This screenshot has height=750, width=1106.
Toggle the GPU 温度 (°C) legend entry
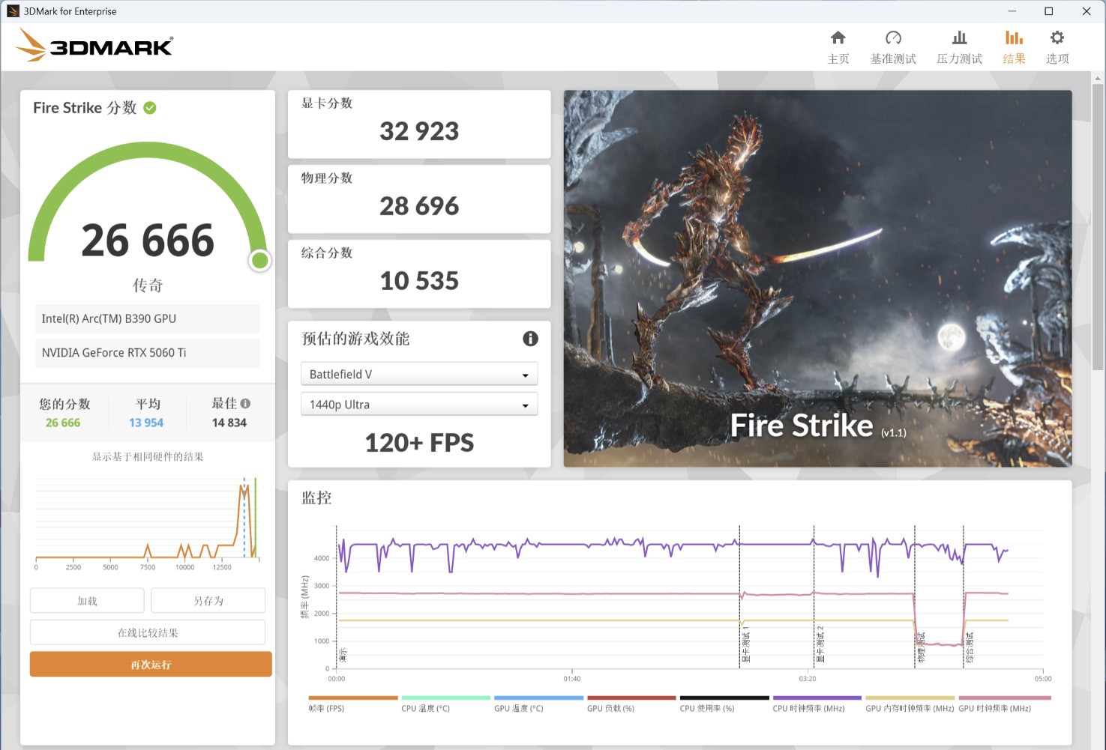tap(517, 707)
